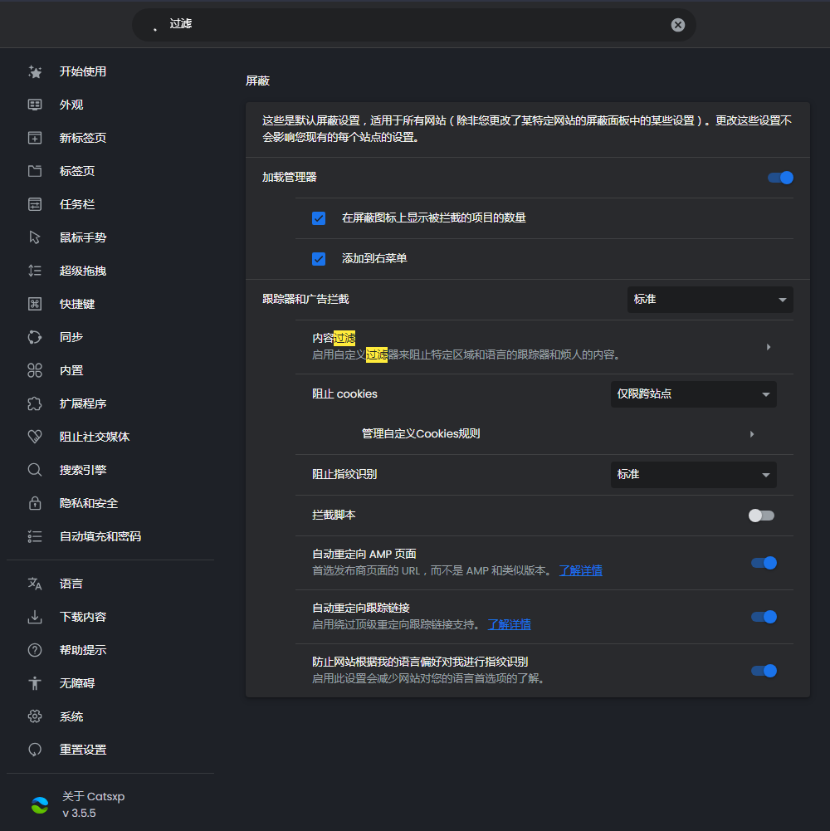Open 了解详情 link for AMP pages

(x=580, y=571)
